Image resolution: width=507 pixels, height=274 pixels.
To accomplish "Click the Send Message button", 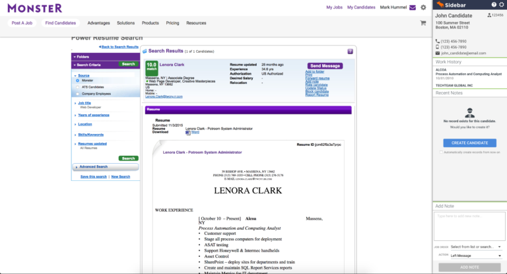I will [x=325, y=66].
